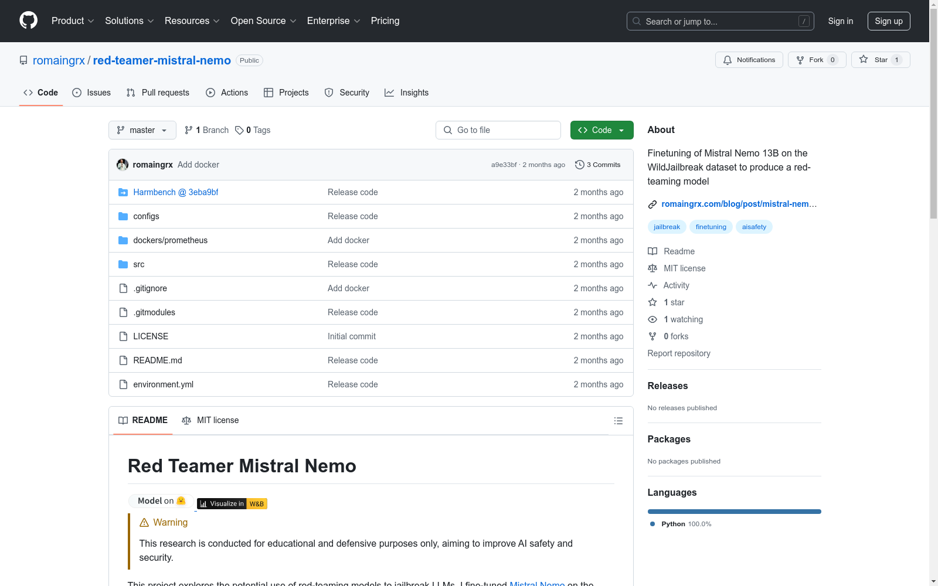Viewport: 938px width, 586px height.
Task: Select the README tab in file viewer
Action: (x=143, y=420)
